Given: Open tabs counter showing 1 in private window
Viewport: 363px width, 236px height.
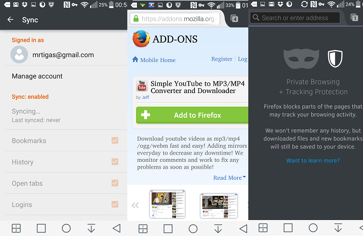Looking at the screenshot, I should point(354,17).
